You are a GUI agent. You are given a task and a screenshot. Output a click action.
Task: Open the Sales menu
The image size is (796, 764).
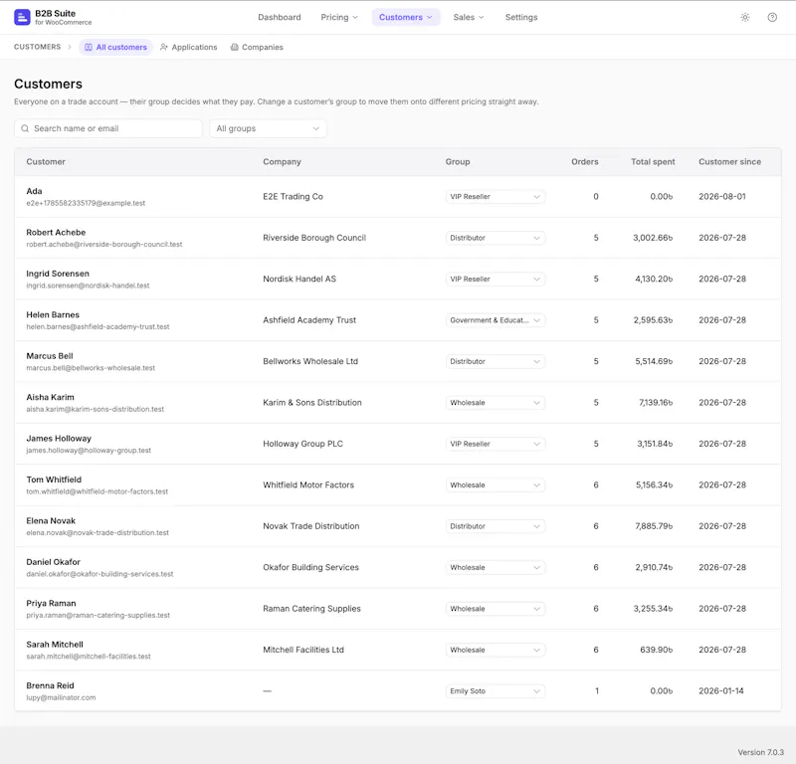coord(469,17)
